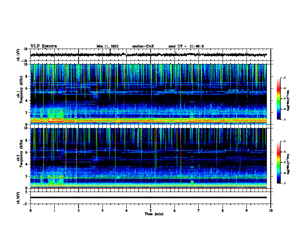
Task: Click the time axis end label "10"
Action: click(271, 211)
